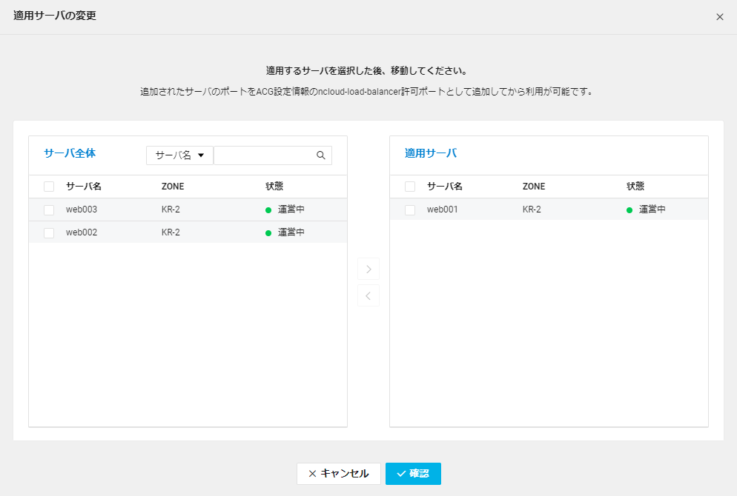Click the キャンセル button
The image size is (737, 496).
click(x=338, y=474)
